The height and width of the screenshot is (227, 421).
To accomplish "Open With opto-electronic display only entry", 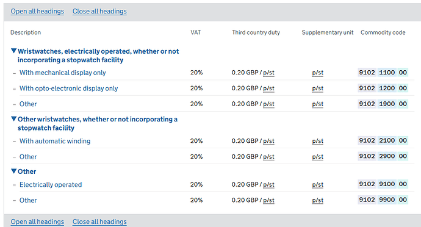I will (68, 88).
